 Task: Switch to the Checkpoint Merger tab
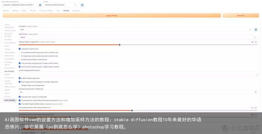click(46, 10)
